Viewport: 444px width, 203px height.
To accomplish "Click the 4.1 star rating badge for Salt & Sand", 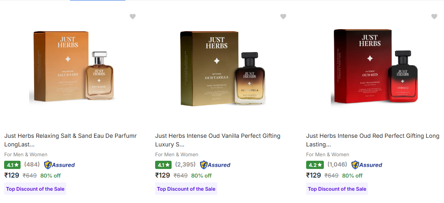I will click(x=12, y=165).
